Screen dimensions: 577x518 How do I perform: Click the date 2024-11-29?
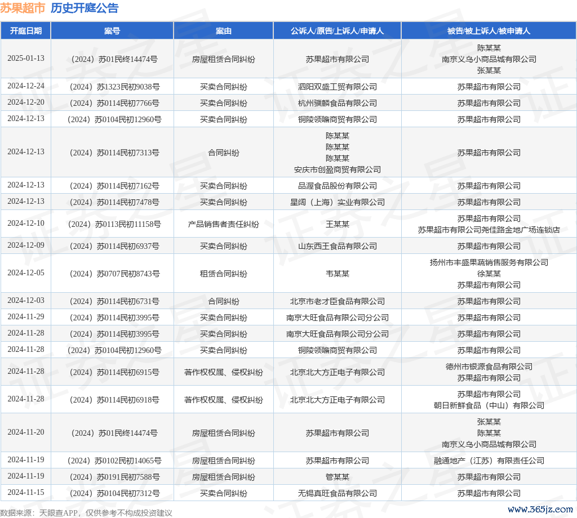tap(26, 316)
